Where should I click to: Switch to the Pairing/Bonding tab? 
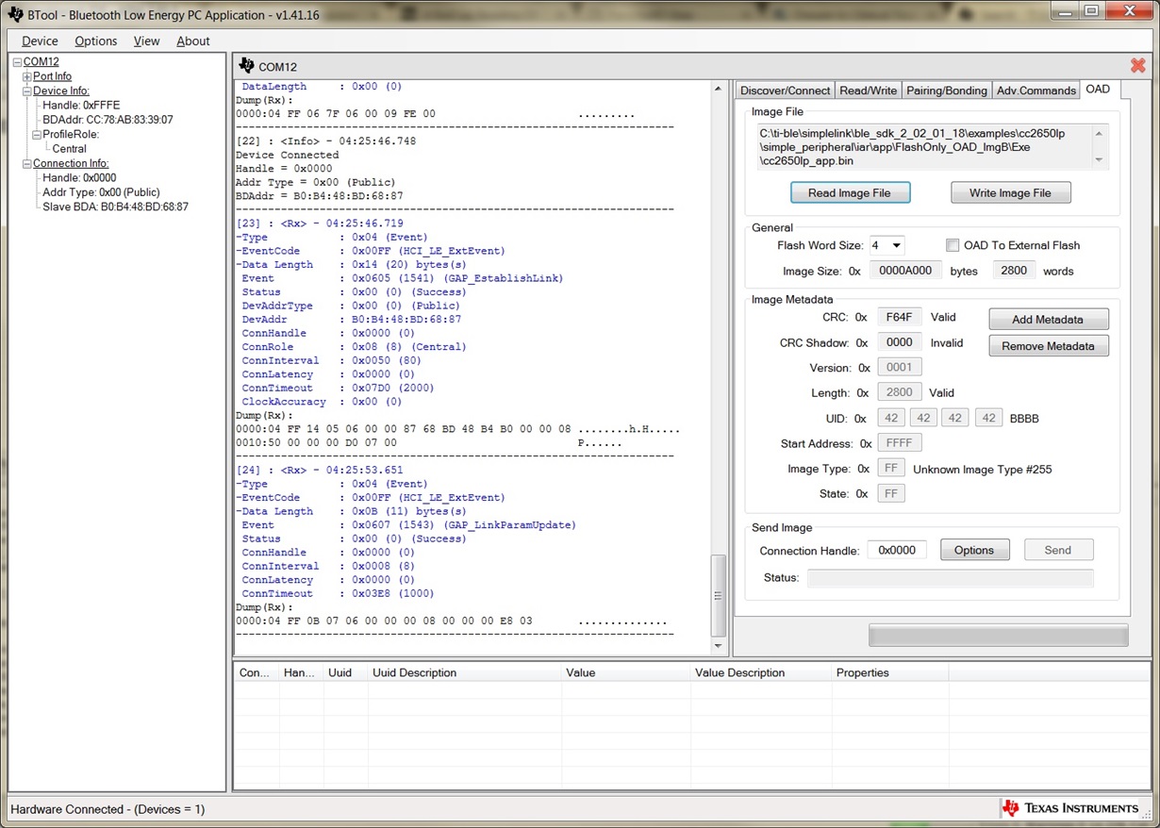(946, 91)
